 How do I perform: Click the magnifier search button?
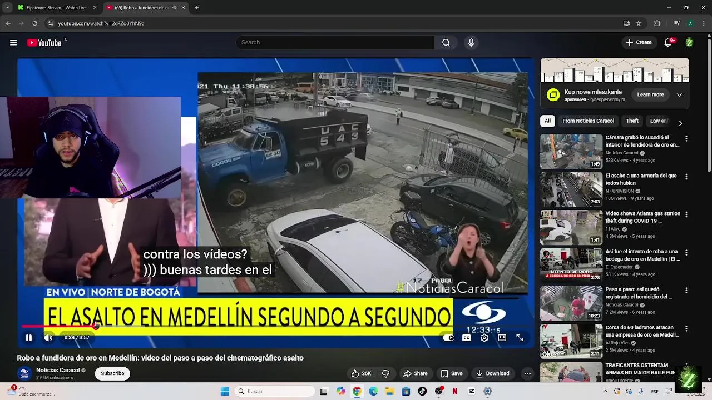point(446,43)
